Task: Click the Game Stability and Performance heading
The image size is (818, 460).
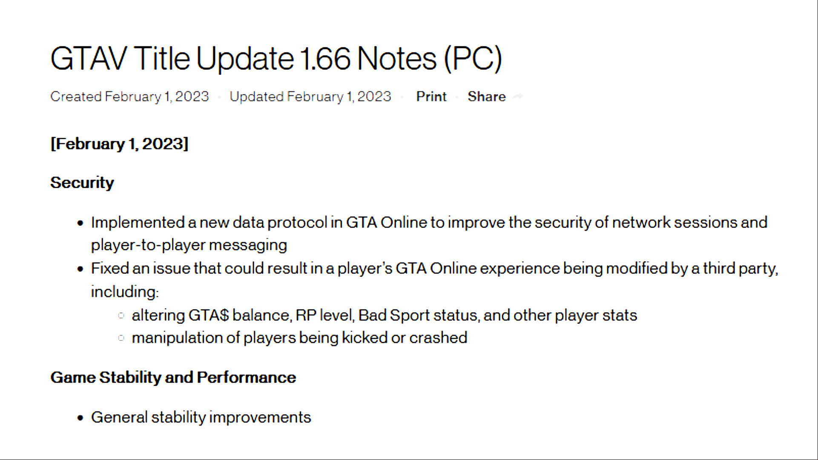Action: tap(173, 377)
